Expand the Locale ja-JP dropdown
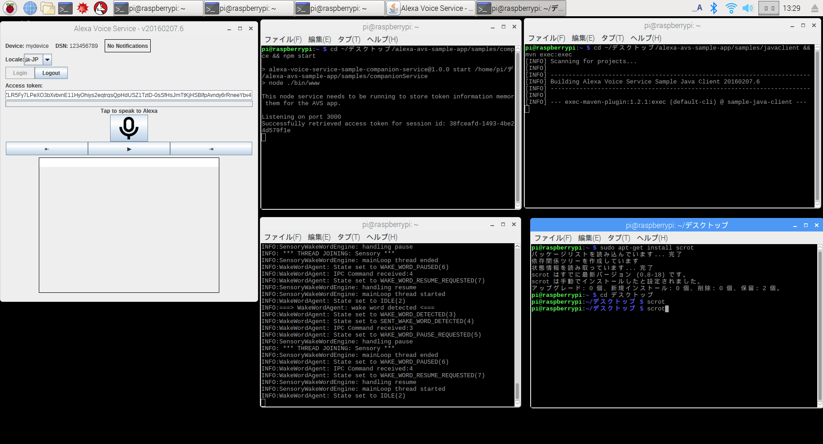This screenshot has height=444, width=823. (47, 60)
